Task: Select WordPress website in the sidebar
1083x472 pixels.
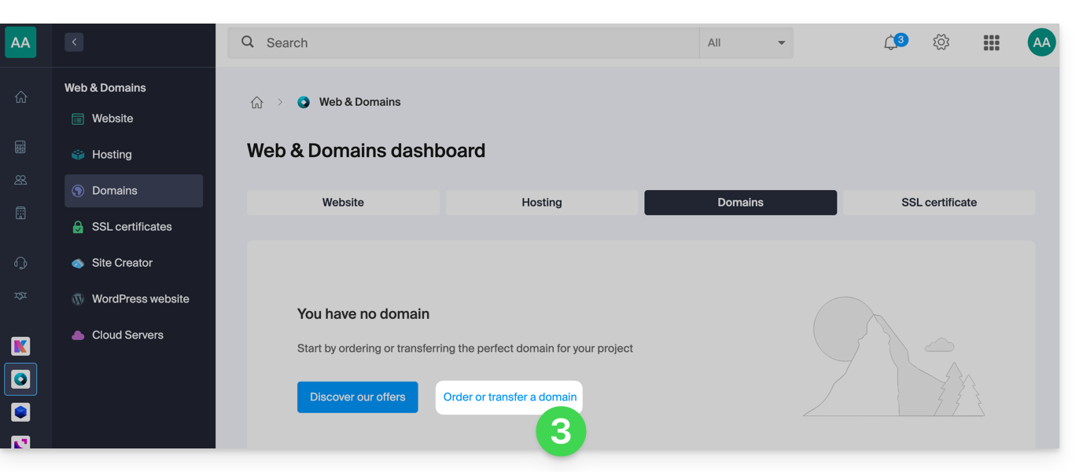Action: pyautogui.click(x=140, y=299)
